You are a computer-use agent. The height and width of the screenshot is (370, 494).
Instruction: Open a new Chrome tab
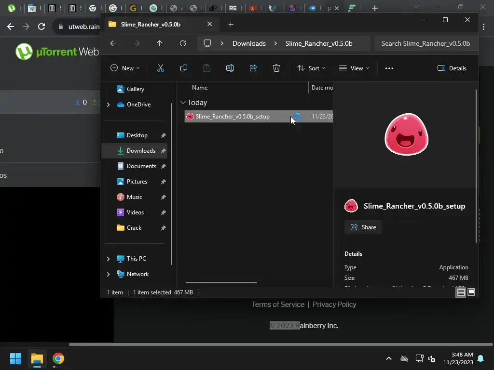pyautogui.click(x=374, y=8)
